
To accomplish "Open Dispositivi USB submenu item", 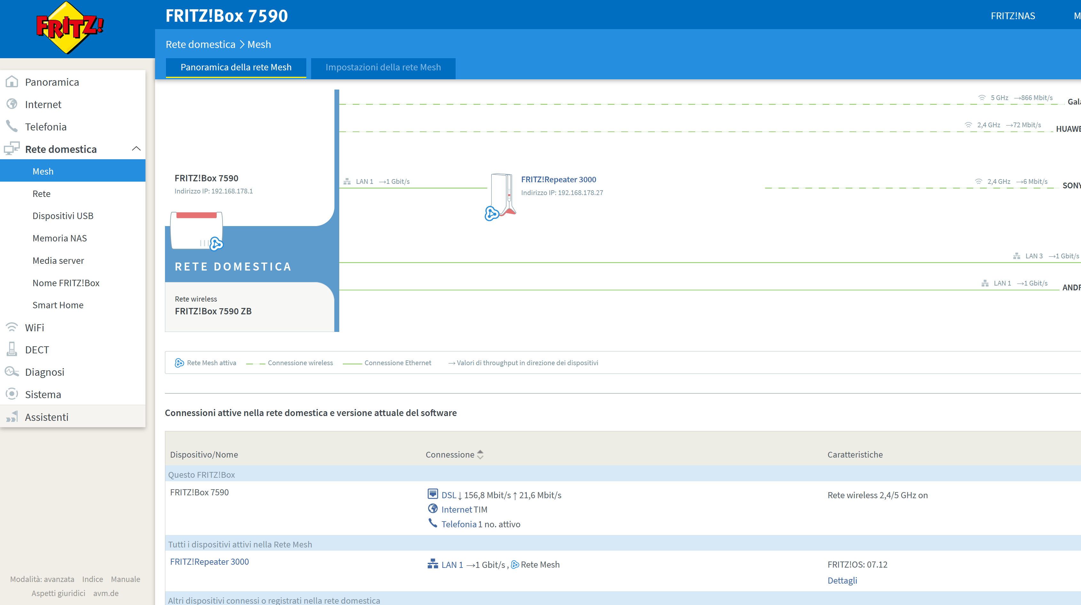I will pos(63,216).
